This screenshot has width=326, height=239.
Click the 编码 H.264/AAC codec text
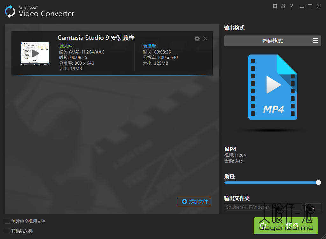pyautogui.click(x=82, y=52)
